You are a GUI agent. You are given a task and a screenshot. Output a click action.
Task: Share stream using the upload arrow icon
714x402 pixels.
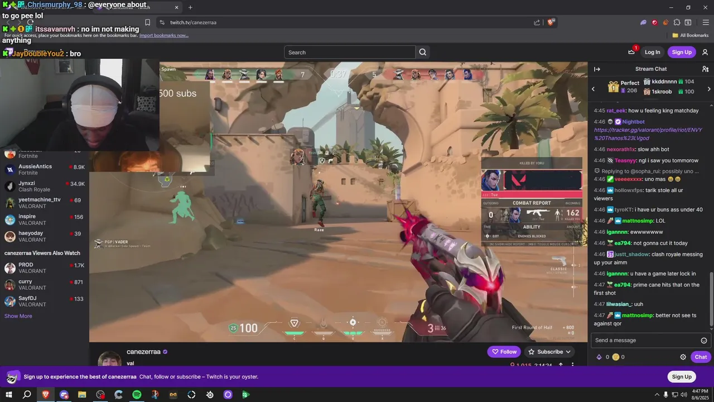coord(561,365)
